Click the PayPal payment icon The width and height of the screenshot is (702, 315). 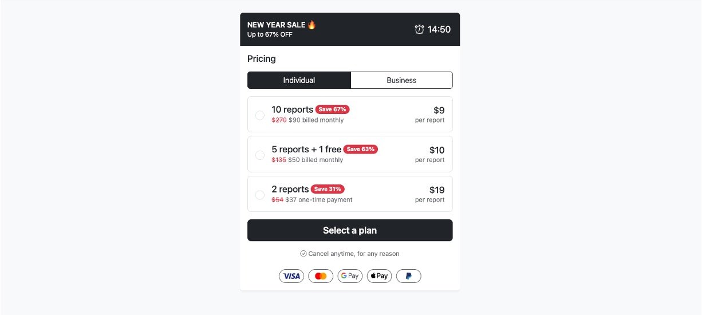[408, 276]
